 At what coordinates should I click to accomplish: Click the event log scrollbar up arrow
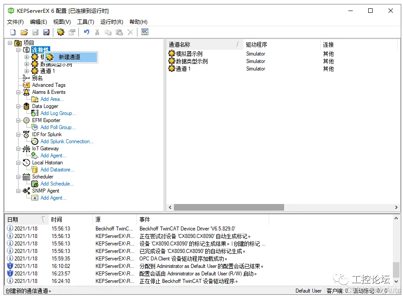pos(396,218)
